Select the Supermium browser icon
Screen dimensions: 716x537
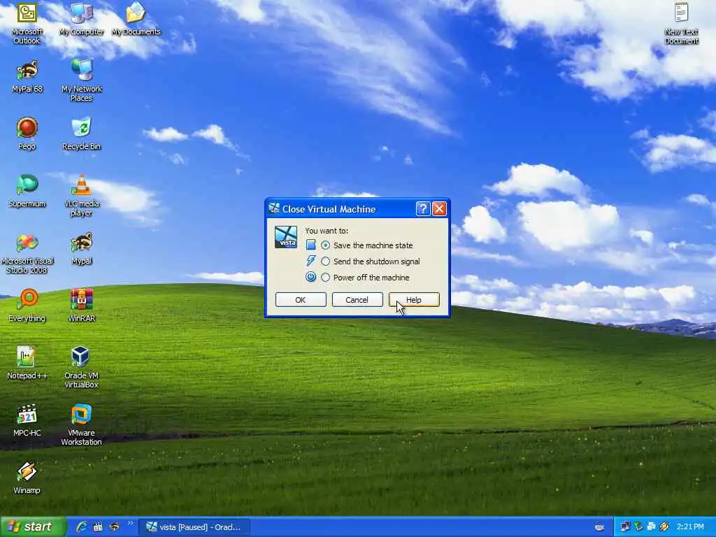click(27, 191)
